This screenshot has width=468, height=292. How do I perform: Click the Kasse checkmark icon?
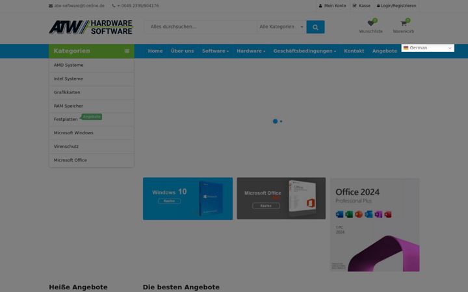355,6
